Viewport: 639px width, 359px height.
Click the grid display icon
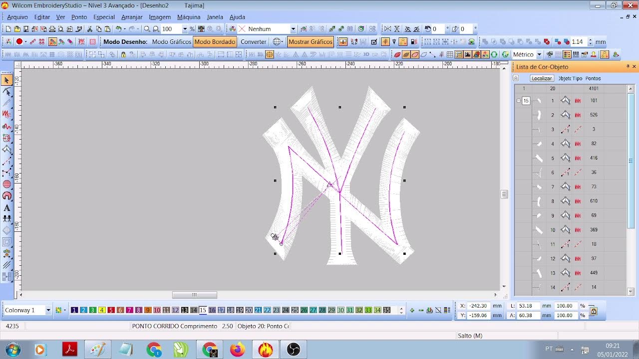coord(450,54)
